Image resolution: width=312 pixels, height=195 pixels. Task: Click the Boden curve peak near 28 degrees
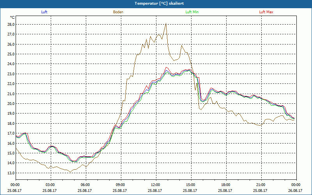(x=166, y=23)
